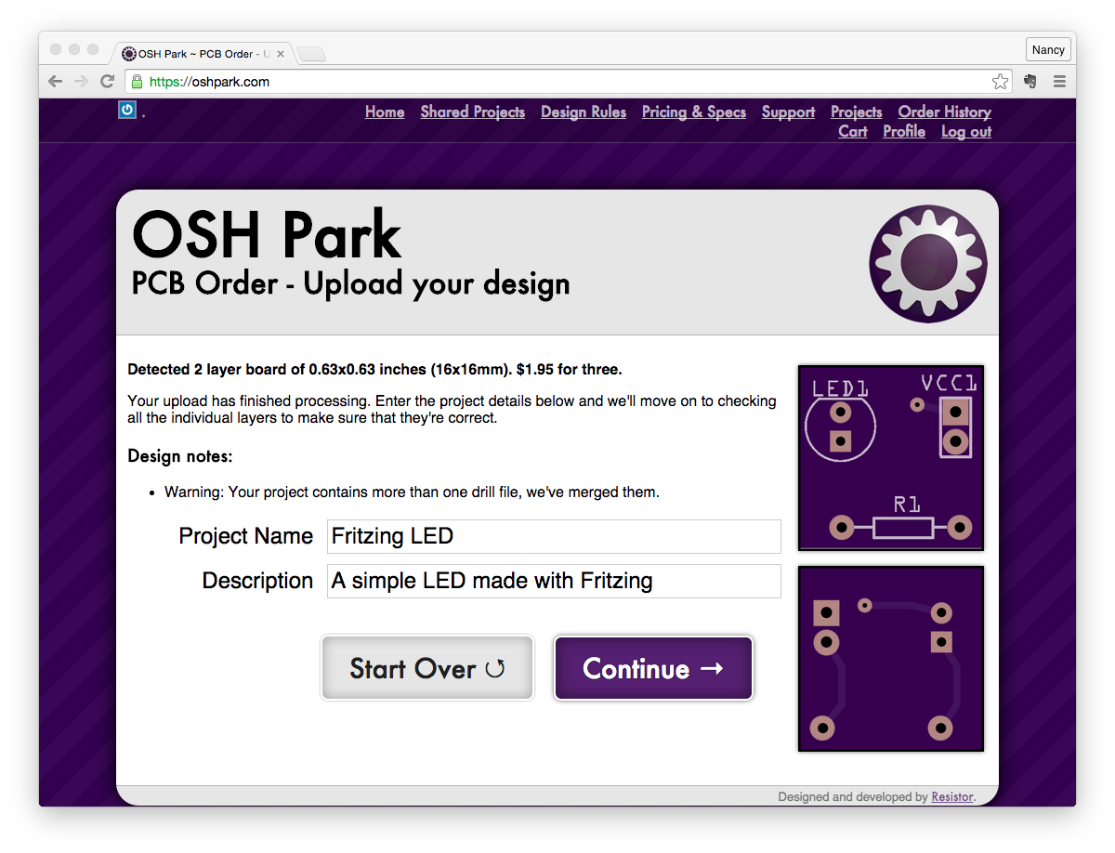Click the "OSH Park" title text

click(x=268, y=234)
